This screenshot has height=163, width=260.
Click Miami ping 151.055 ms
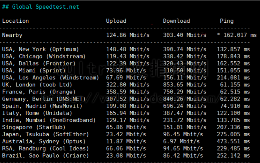pyautogui.click(x=233, y=71)
